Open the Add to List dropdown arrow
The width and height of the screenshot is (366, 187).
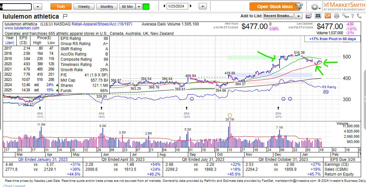[x=298, y=16]
